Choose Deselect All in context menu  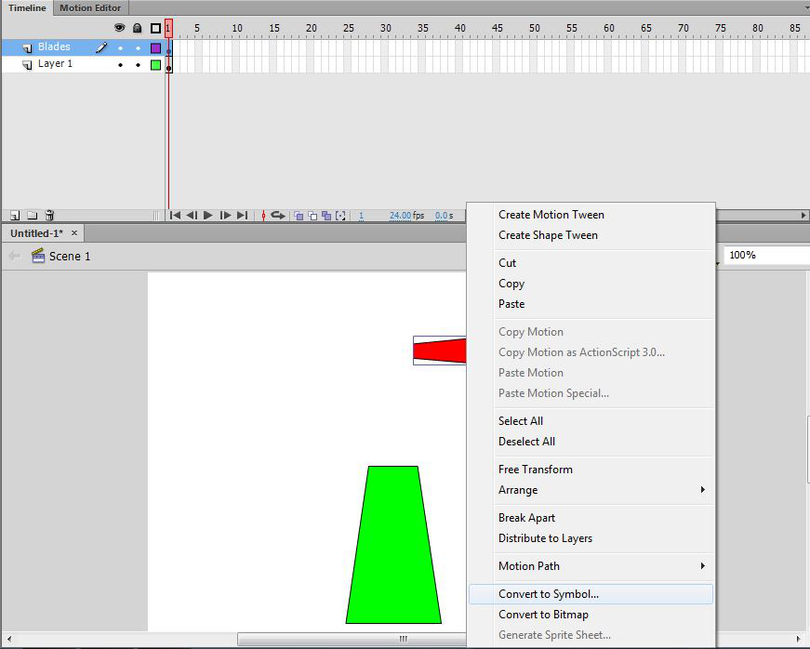point(526,442)
